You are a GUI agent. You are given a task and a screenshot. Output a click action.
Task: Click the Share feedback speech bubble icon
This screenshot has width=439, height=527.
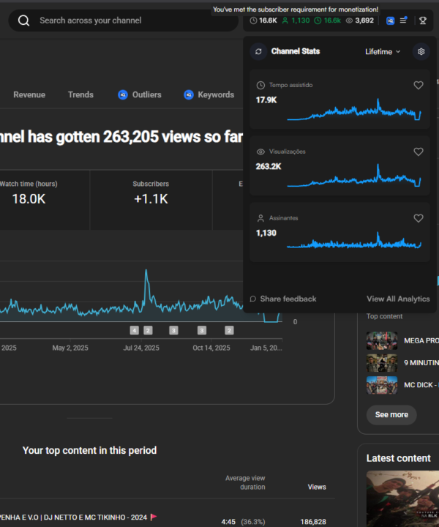tap(253, 299)
